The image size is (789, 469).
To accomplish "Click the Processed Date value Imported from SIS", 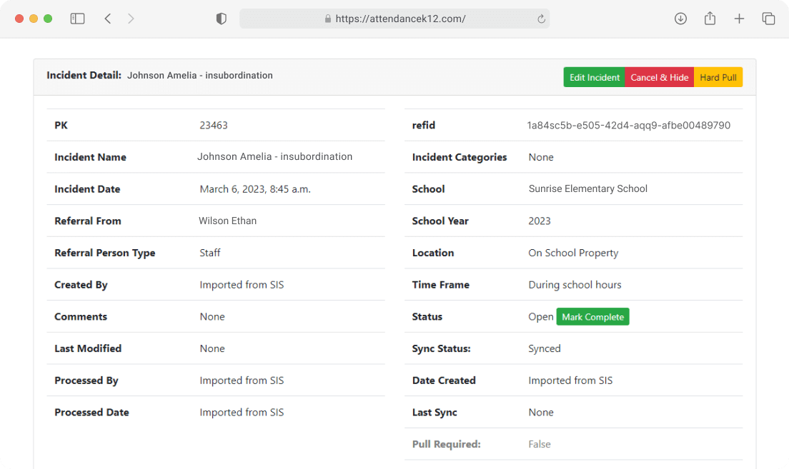I will 242,412.
